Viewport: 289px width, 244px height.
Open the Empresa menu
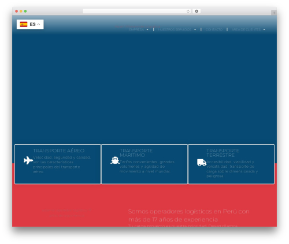tap(136, 29)
